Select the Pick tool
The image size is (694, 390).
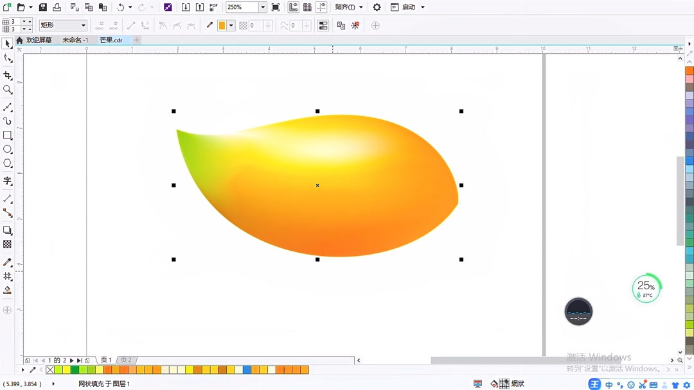[8, 43]
